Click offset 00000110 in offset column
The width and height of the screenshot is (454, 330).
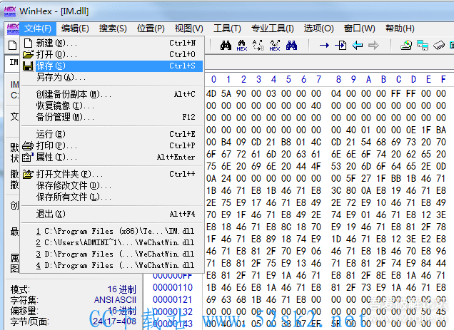(x=173, y=287)
